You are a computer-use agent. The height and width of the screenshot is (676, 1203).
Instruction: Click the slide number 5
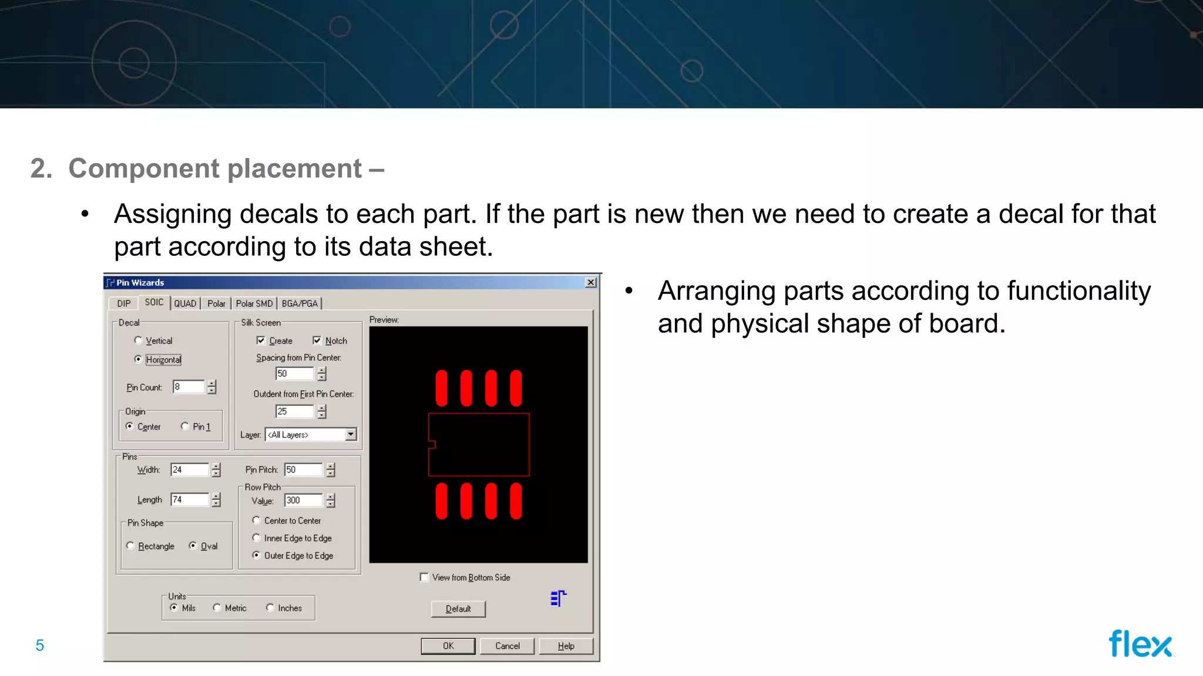pos(40,645)
